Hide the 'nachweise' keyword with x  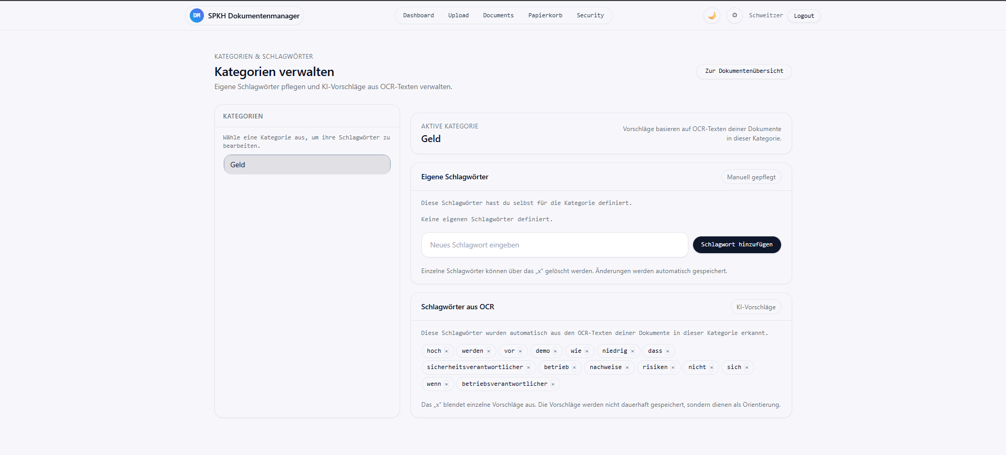point(627,367)
